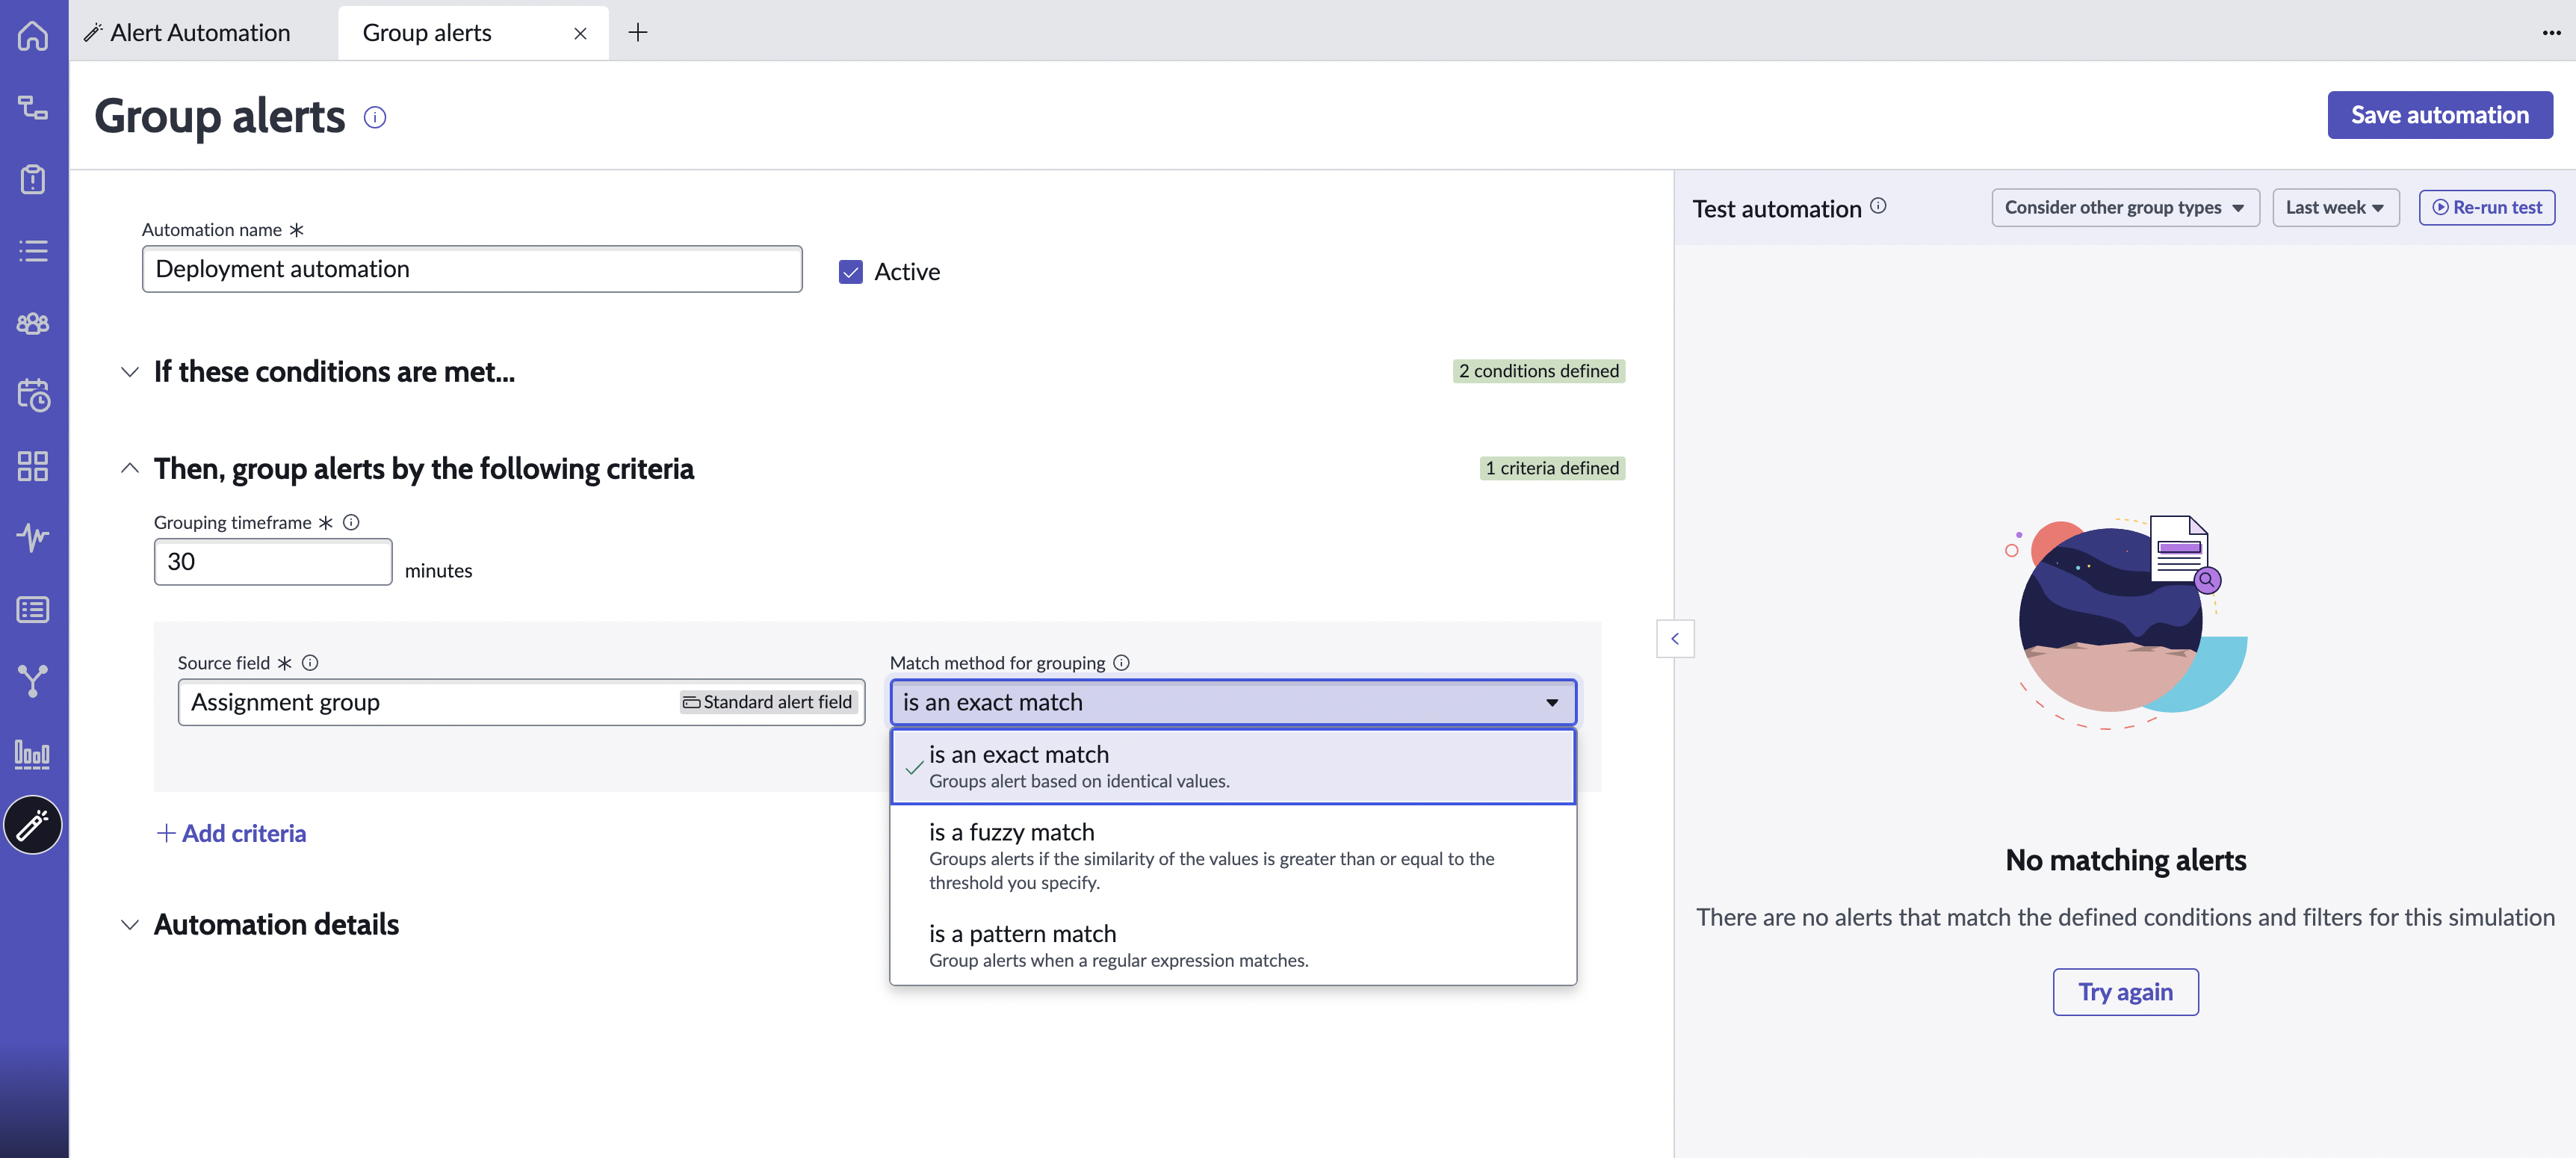Open the teams people sidebar icon
Image resolution: width=2576 pixels, height=1158 pixels.
33,323
